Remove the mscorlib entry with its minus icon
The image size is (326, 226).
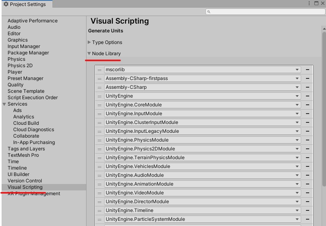[307, 70]
